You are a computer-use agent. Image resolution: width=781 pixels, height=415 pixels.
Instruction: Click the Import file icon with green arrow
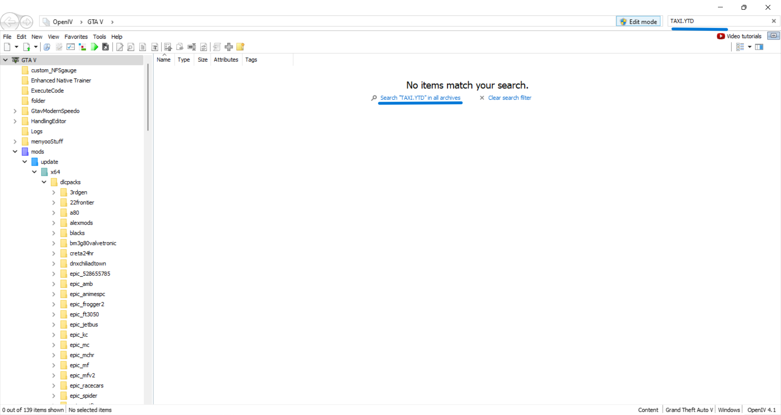tap(27, 47)
